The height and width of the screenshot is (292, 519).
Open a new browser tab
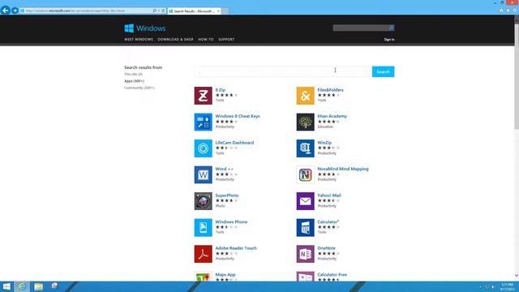(225, 11)
